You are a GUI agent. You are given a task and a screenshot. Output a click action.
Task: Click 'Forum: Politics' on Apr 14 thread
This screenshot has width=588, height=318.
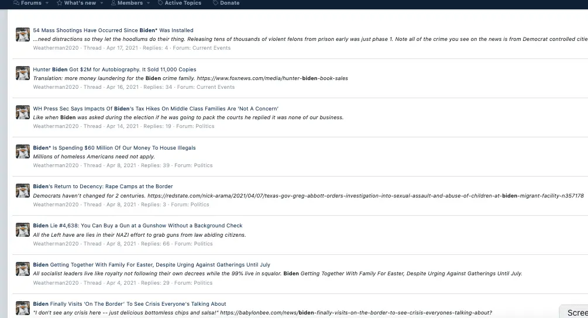[195, 126]
